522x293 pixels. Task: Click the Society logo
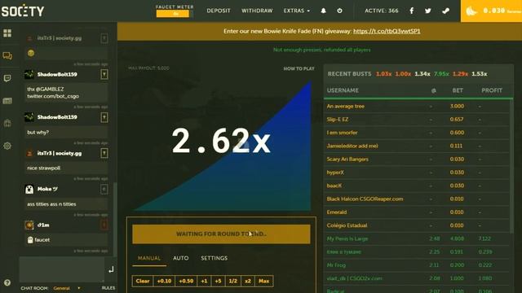(23, 11)
